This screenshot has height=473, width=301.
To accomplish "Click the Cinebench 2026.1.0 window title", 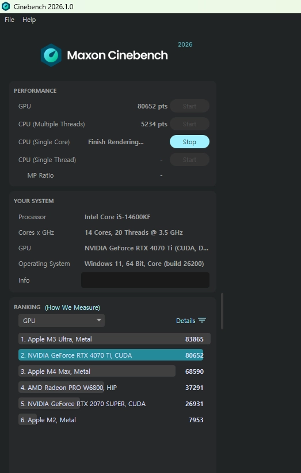I will click(x=43, y=7).
